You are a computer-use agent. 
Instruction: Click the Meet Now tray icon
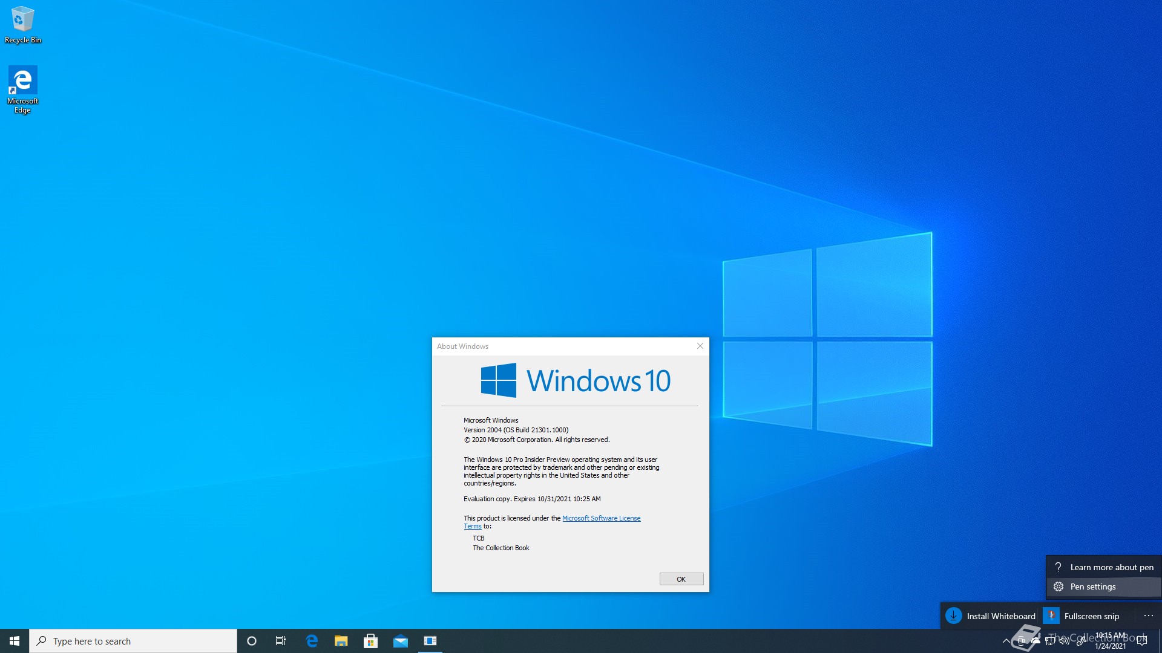pos(1021,641)
